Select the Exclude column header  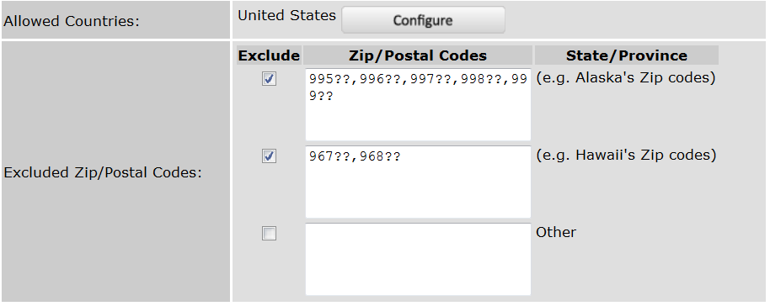pyautogui.click(x=269, y=55)
